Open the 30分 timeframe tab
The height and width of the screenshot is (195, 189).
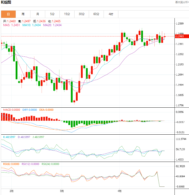(82, 14)
